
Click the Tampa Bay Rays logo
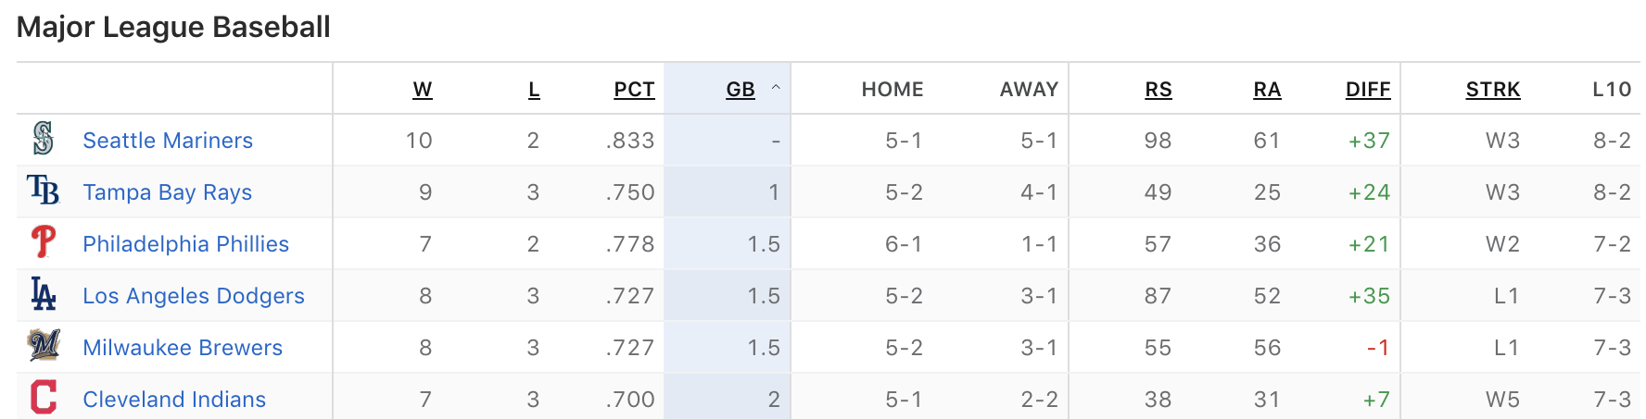pyautogui.click(x=43, y=191)
